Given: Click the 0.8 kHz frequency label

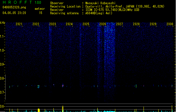Looking at the screenshot, I should point(3,78).
